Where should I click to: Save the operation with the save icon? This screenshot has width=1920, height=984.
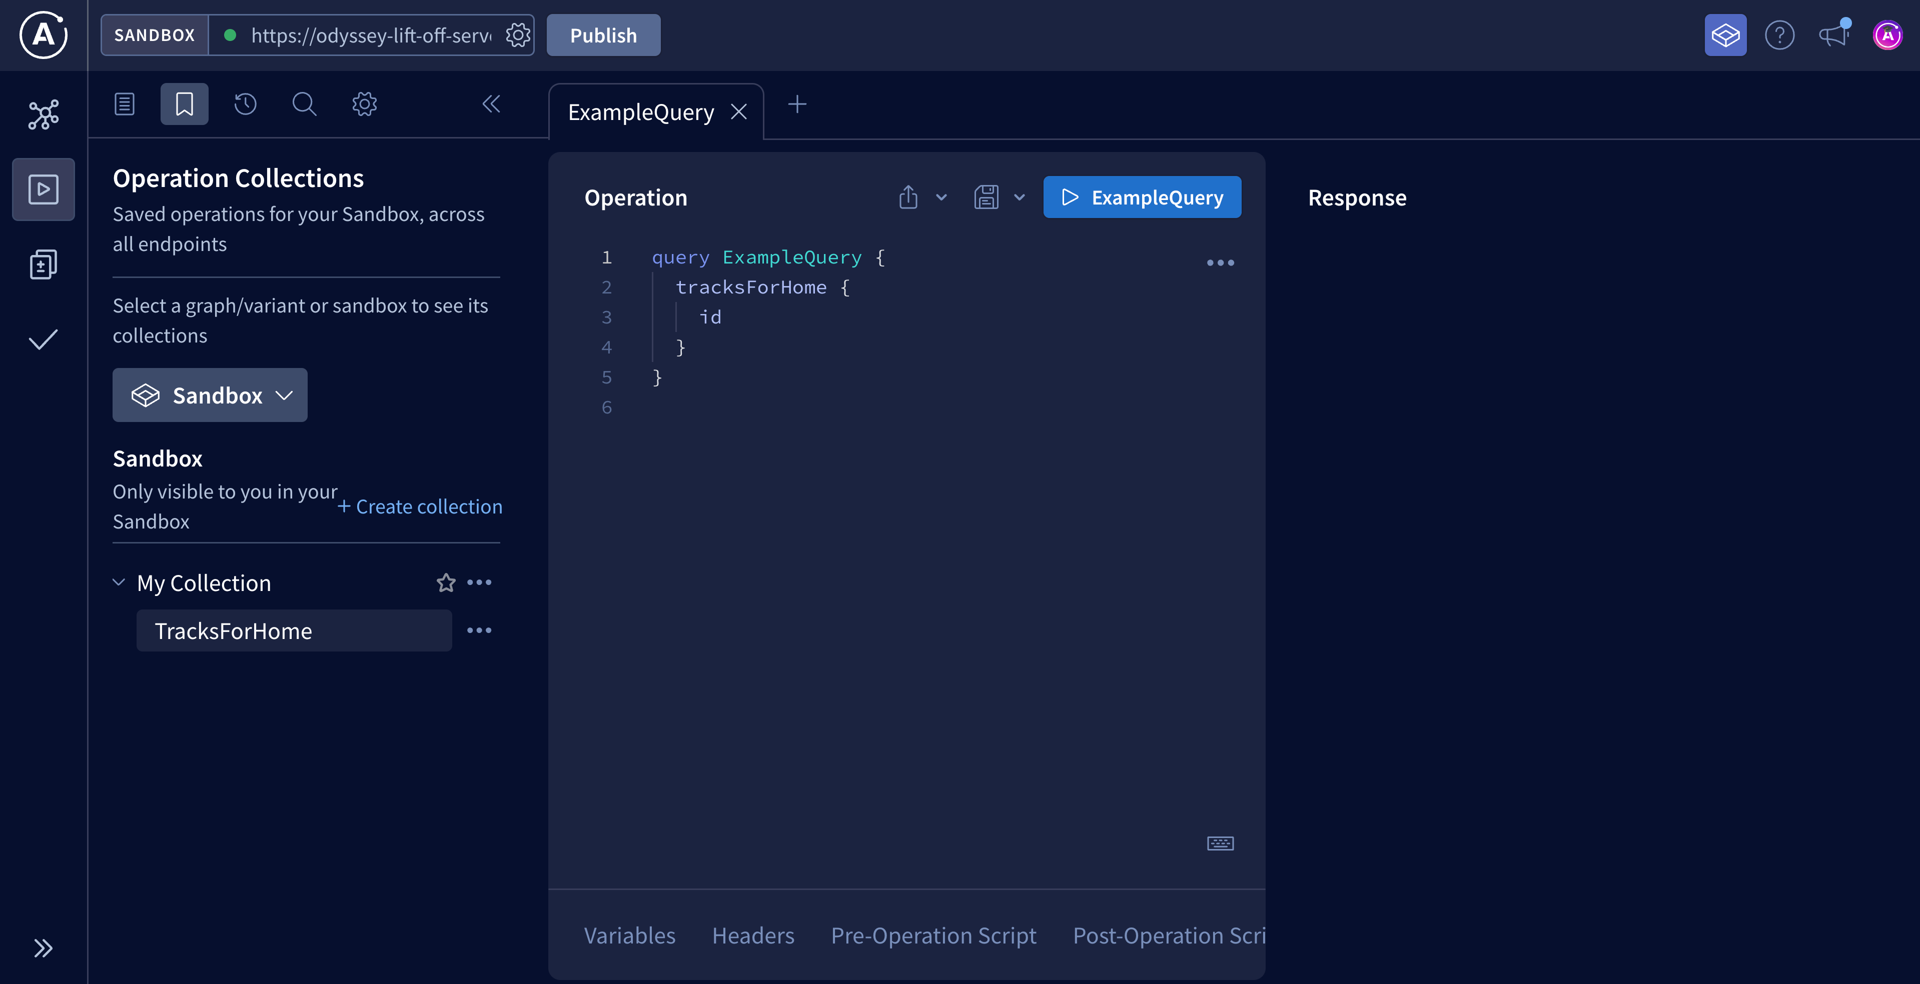coord(986,197)
